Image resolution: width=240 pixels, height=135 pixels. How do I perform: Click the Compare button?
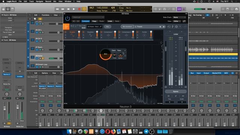click(x=85, y=21)
